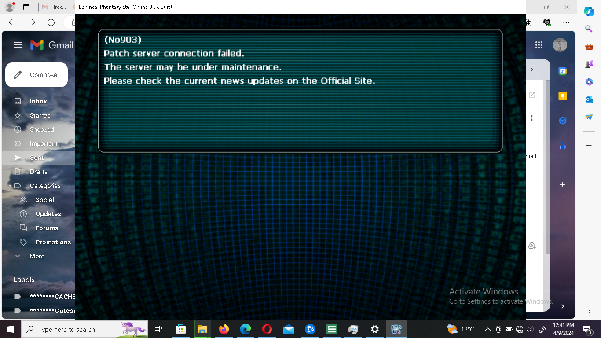Open Starred messages in Gmail
The image size is (601, 338).
[x=40, y=115]
